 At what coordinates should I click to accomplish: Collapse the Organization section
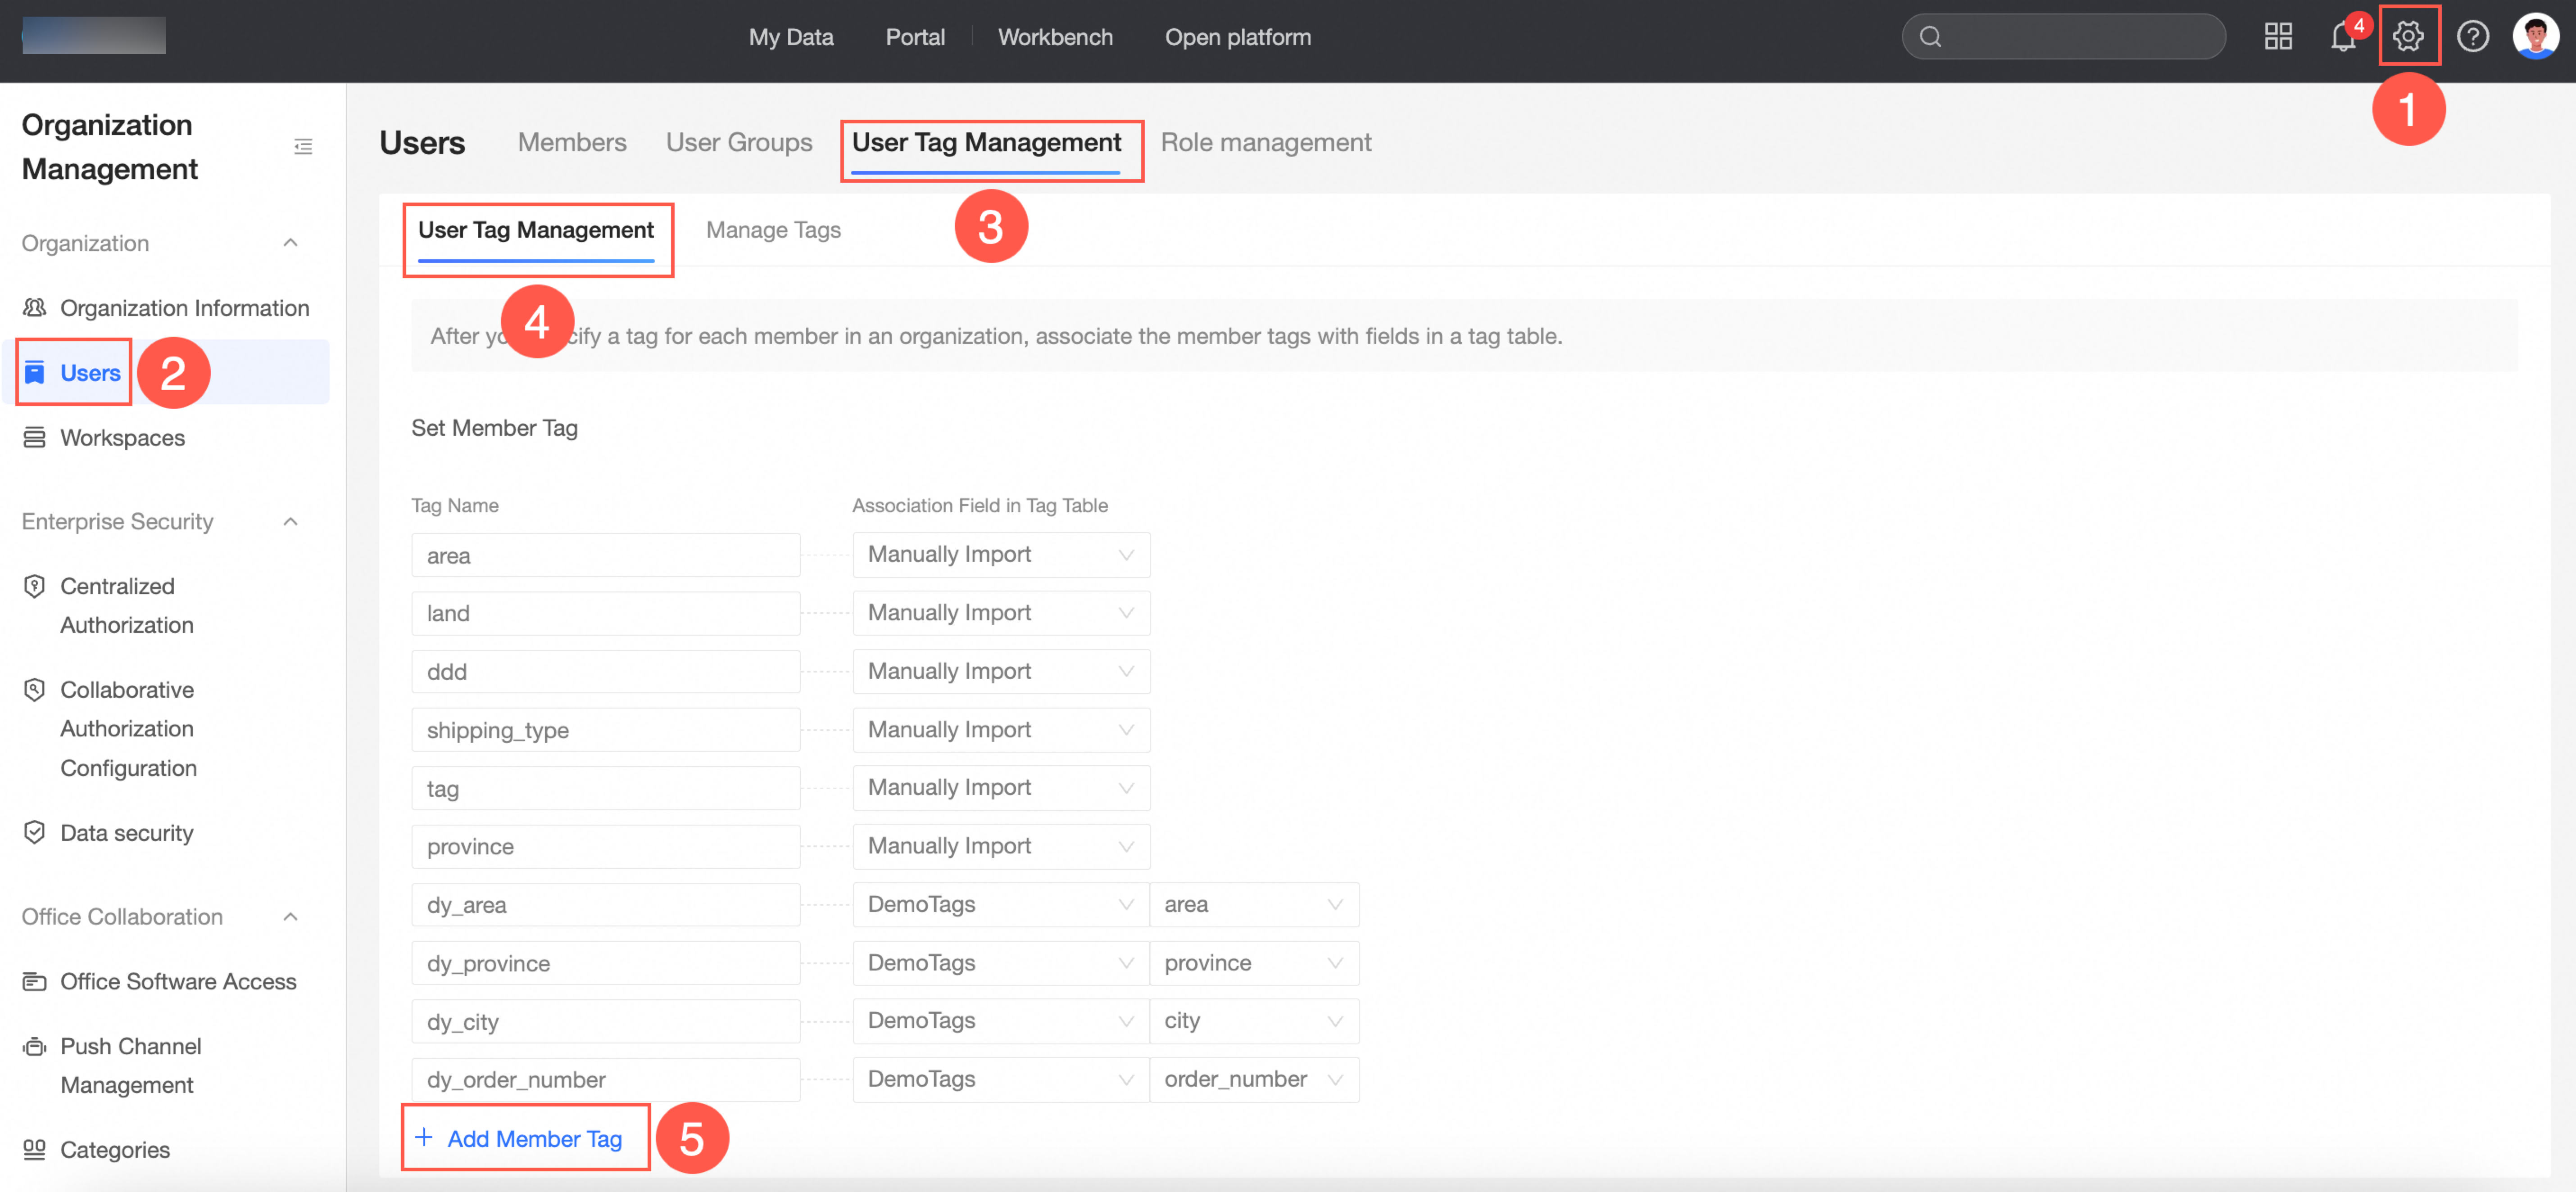click(290, 243)
